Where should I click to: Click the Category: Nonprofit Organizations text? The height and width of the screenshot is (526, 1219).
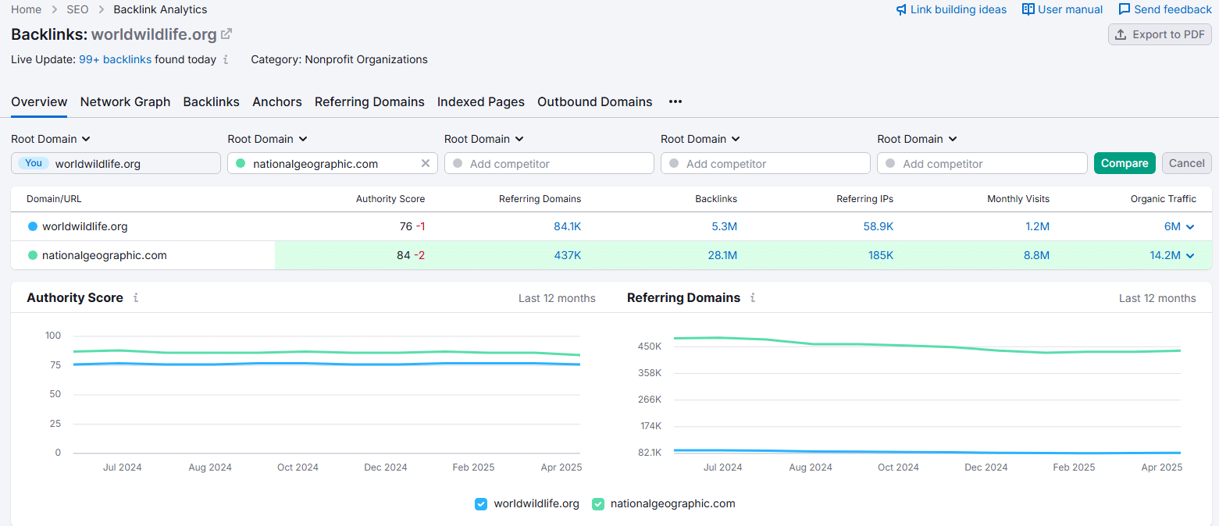[x=339, y=59]
